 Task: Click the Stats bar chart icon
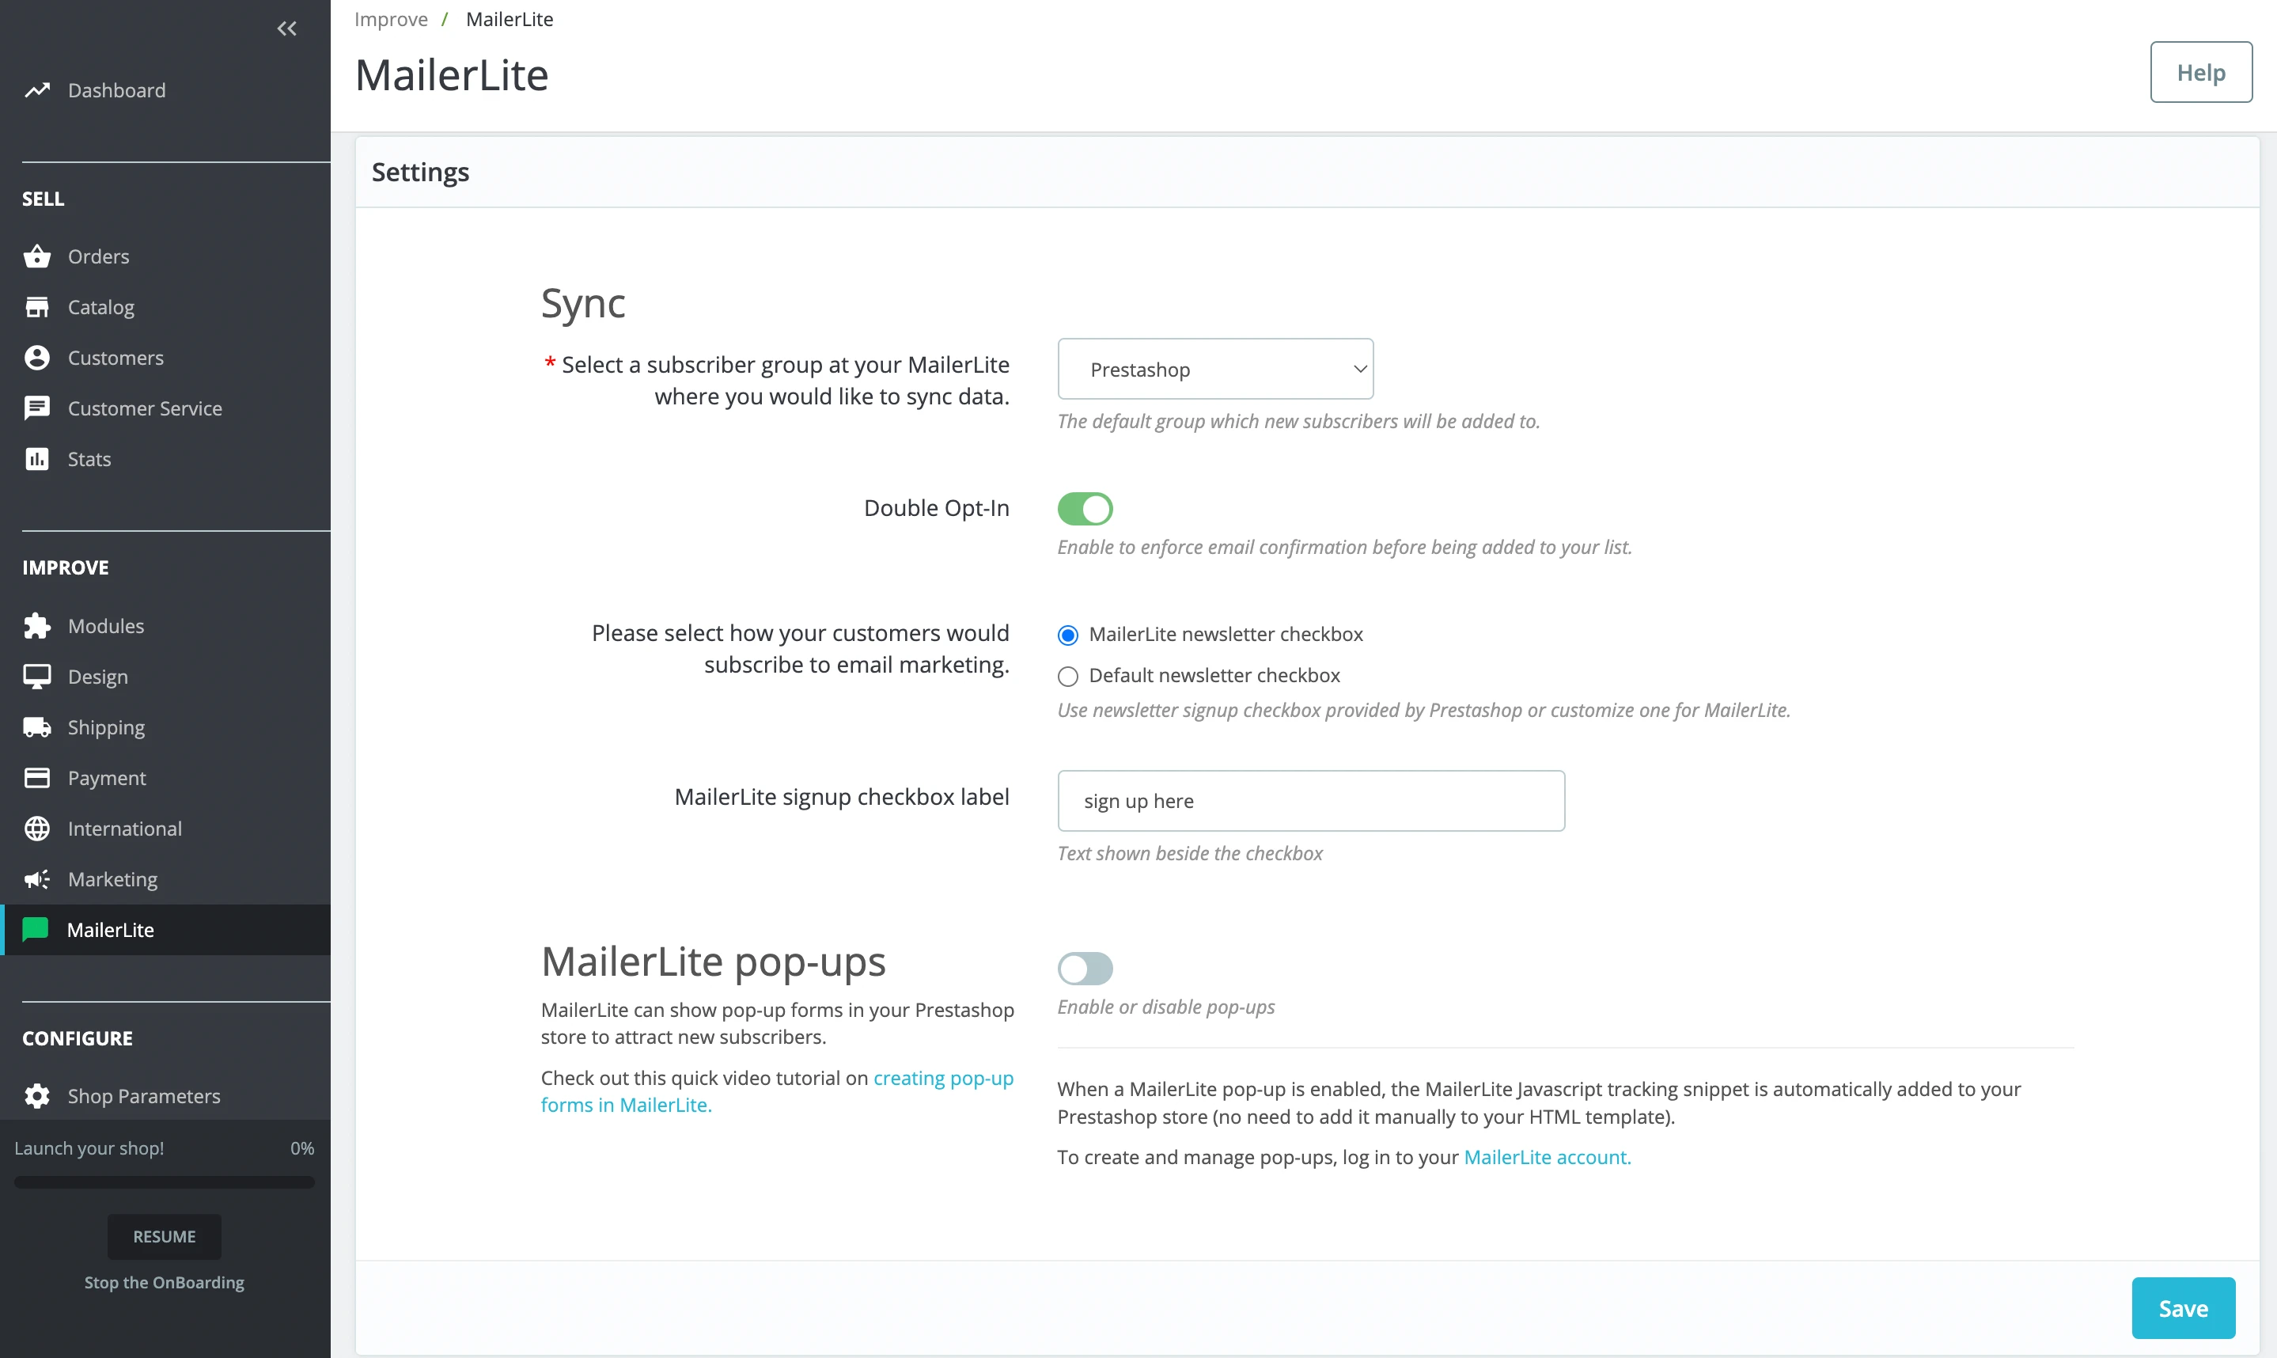click(36, 459)
